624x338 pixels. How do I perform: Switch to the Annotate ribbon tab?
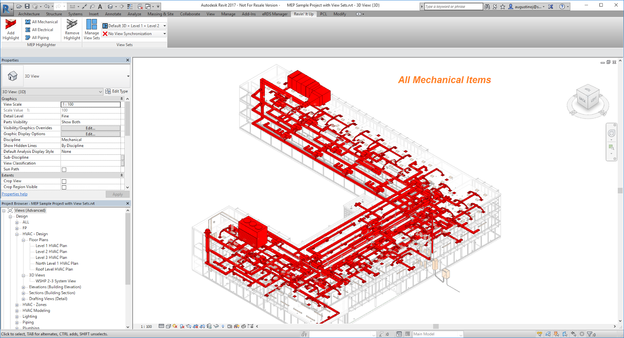[113, 14]
